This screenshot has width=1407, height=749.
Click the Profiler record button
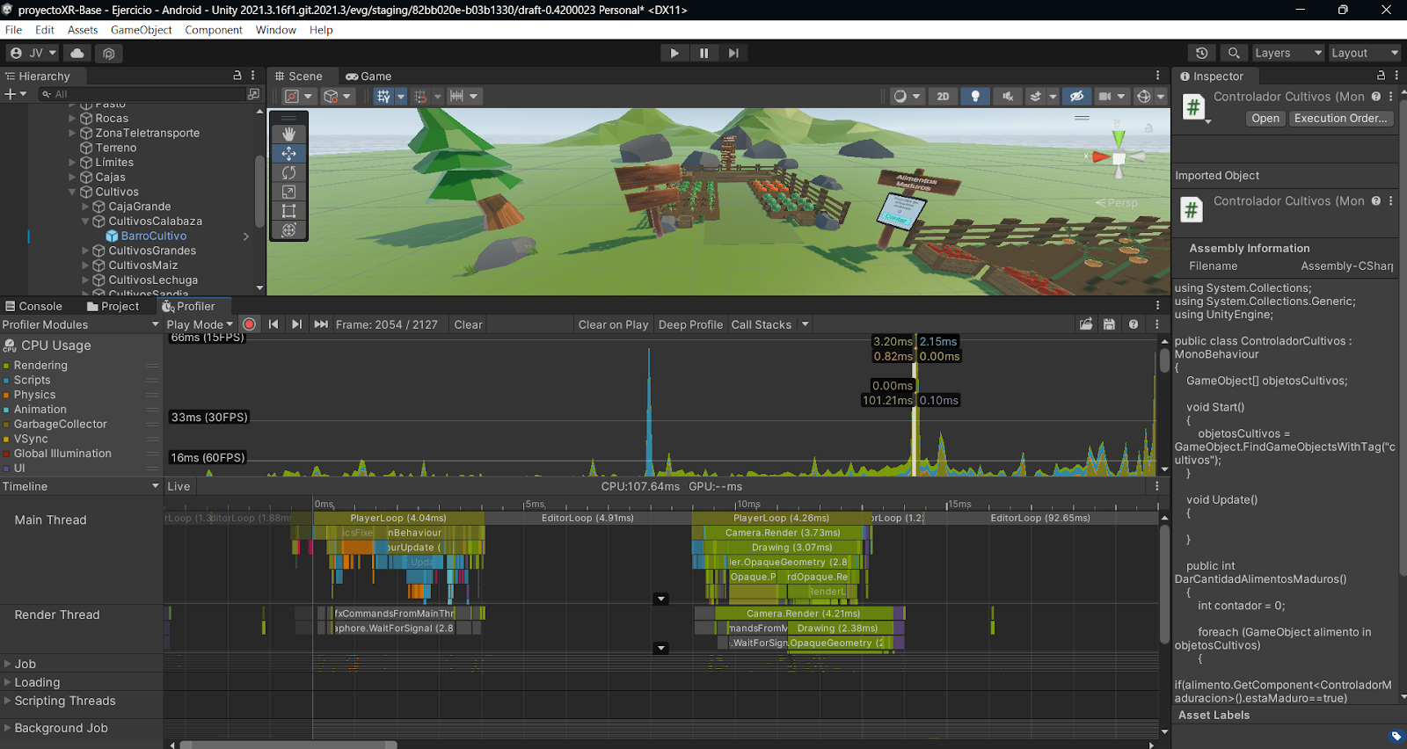[x=250, y=324]
